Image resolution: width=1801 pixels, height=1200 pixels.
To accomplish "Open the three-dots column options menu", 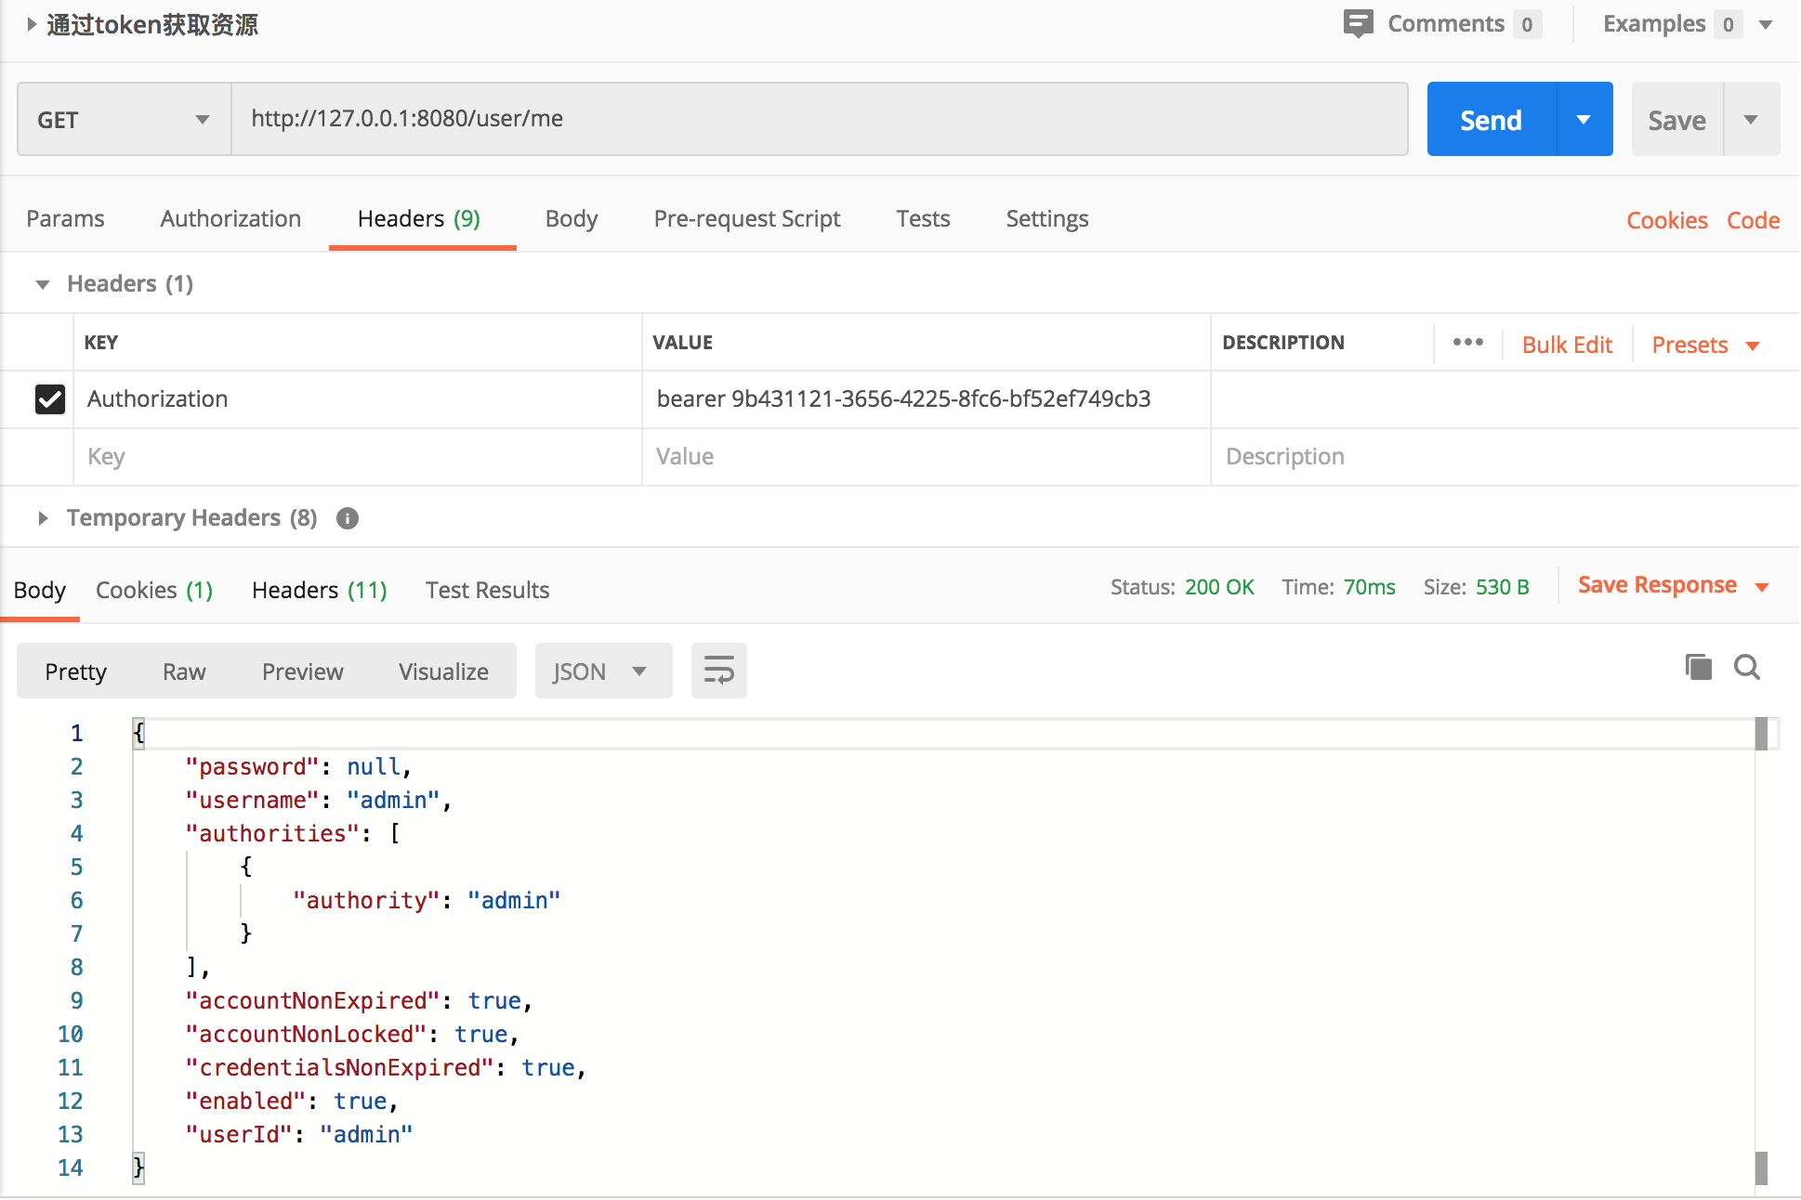I will tap(1467, 343).
